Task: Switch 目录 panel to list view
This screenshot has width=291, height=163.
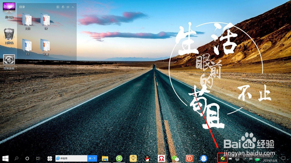Action: point(58,7)
